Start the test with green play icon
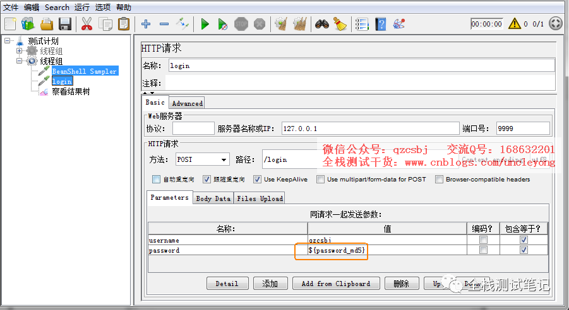The width and height of the screenshot is (569, 310). (x=205, y=25)
